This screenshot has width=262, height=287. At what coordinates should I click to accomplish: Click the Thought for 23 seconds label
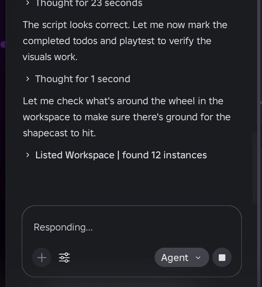89,3
